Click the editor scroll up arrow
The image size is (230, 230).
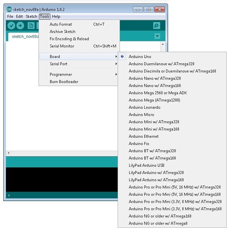pyautogui.click(x=163, y=44)
